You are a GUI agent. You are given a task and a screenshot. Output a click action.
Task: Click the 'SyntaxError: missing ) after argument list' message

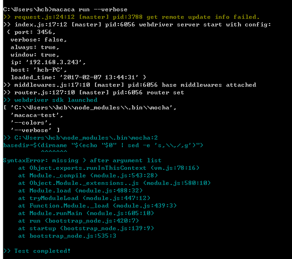click(x=82, y=160)
